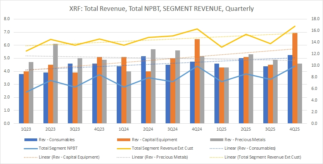Select the gray 2Q23 Precious Metals bar

click(55, 84)
